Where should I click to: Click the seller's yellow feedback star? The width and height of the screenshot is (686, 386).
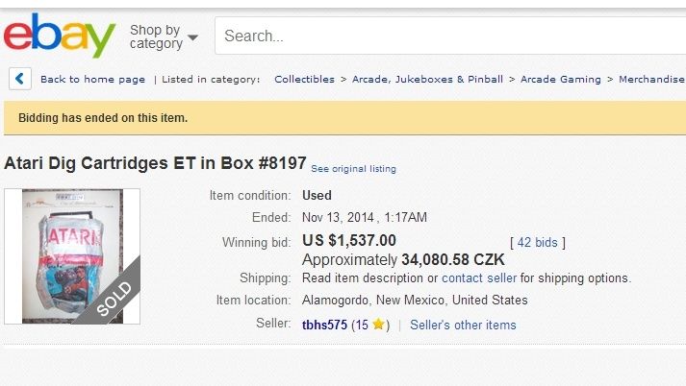pos(378,324)
